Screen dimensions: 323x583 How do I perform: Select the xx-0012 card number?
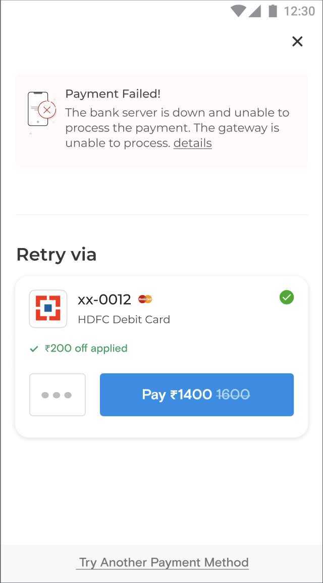coord(104,300)
